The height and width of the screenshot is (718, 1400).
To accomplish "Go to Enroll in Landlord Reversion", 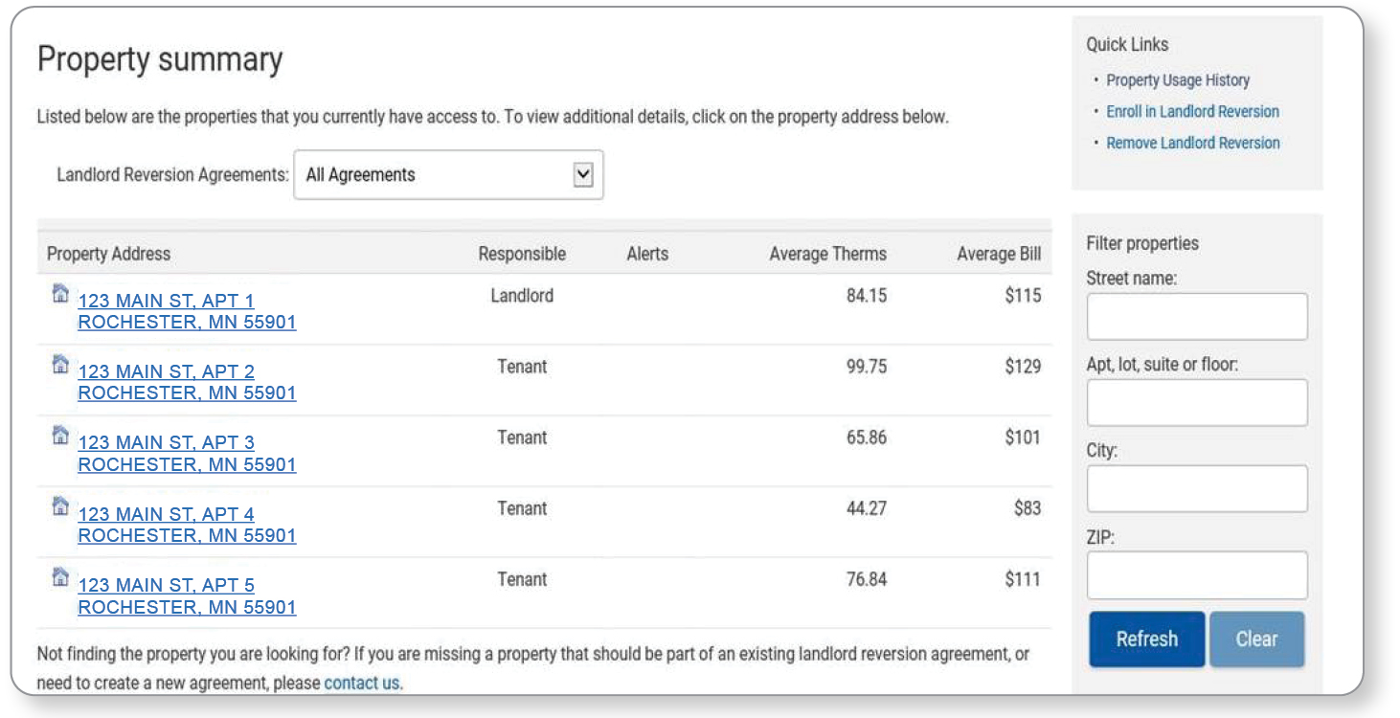I will (1192, 112).
